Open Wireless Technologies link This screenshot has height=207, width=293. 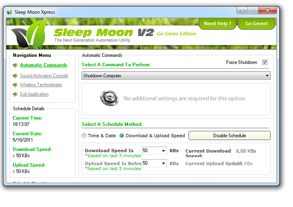[x=41, y=85]
